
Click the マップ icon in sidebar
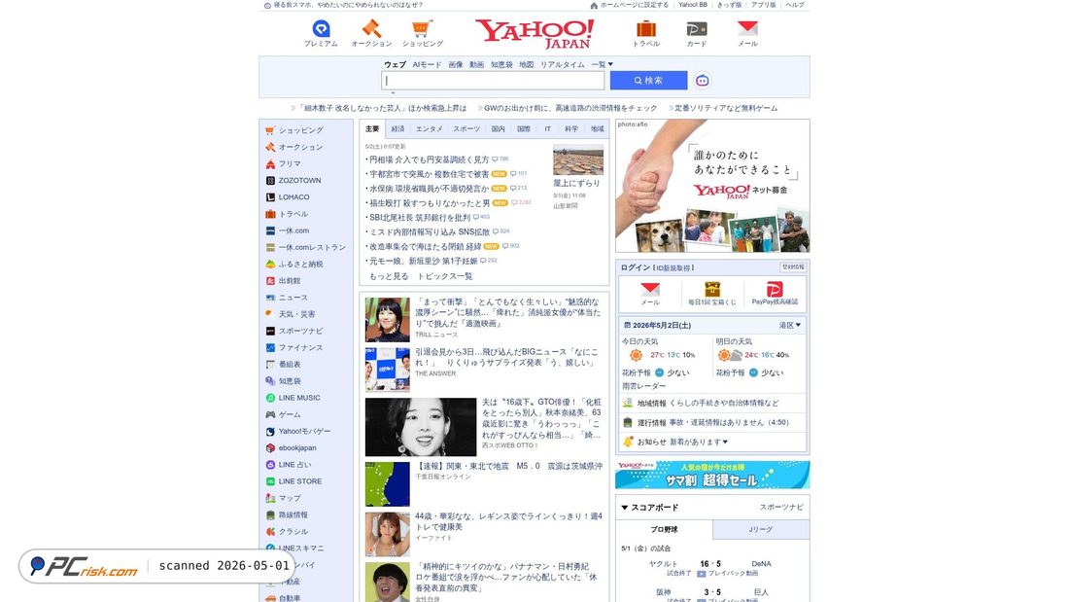point(271,498)
